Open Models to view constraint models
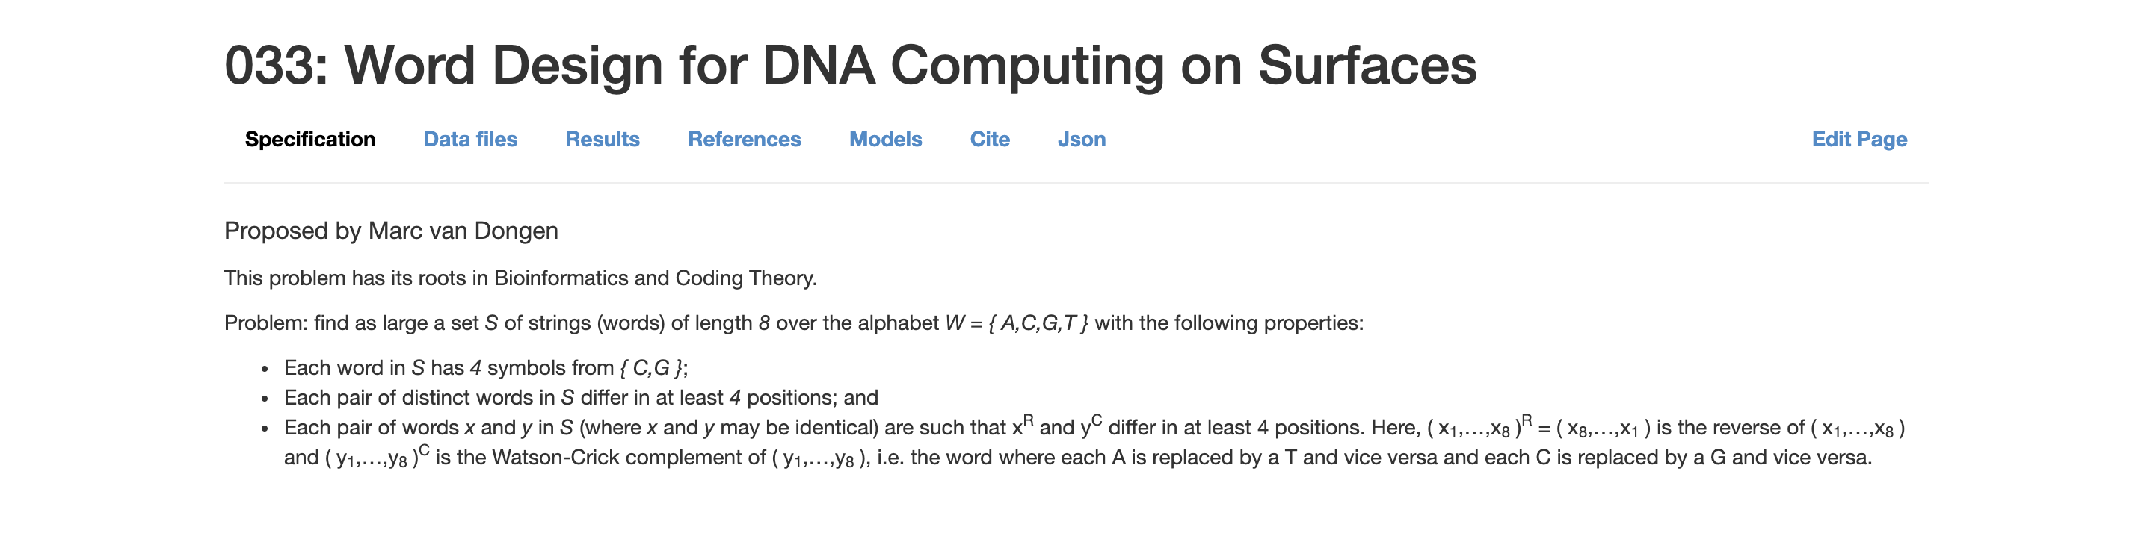The height and width of the screenshot is (542, 2153). 884,140
